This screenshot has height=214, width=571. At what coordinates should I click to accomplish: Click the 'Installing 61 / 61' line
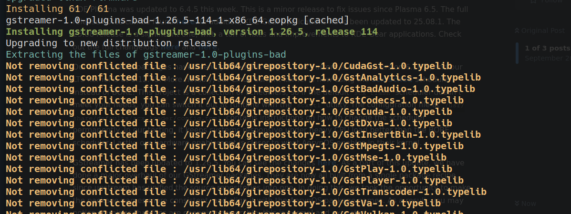tap(57, 9)
